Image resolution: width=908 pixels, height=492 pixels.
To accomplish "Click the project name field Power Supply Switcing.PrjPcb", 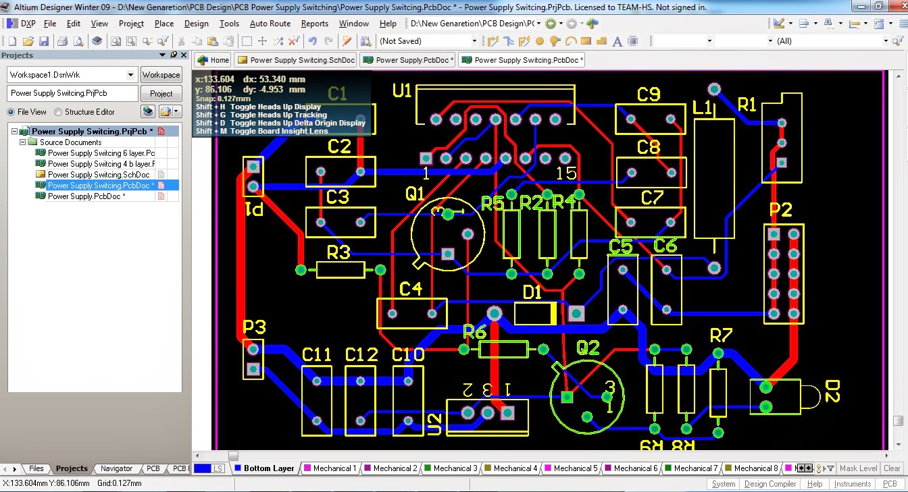I will point(72,94).
